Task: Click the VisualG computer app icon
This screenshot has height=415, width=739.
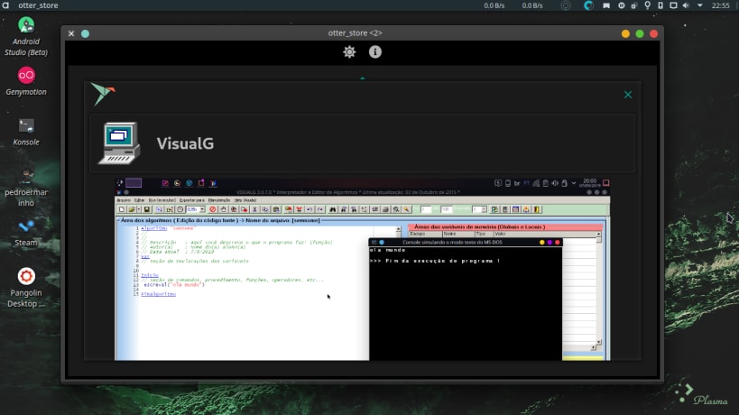Action: point(120,143)
